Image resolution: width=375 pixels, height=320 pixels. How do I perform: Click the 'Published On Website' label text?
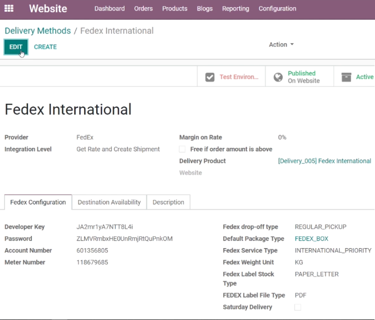(x=304, y=77)
